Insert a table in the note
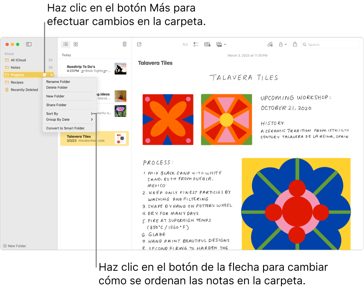Image resolution: width=364 pixels, height=291 pixels. (207, 44)
